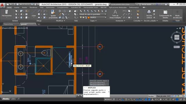
Task: Open the Help question mark icon
Action: click(x=166, y=4)
